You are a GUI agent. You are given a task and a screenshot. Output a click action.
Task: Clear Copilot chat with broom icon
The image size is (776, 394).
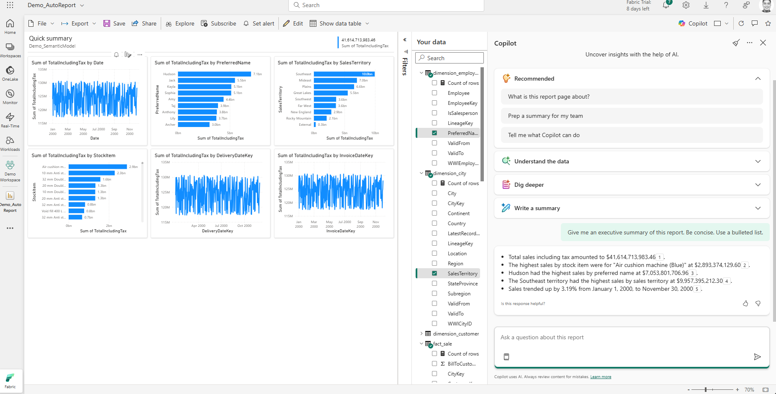736,43
